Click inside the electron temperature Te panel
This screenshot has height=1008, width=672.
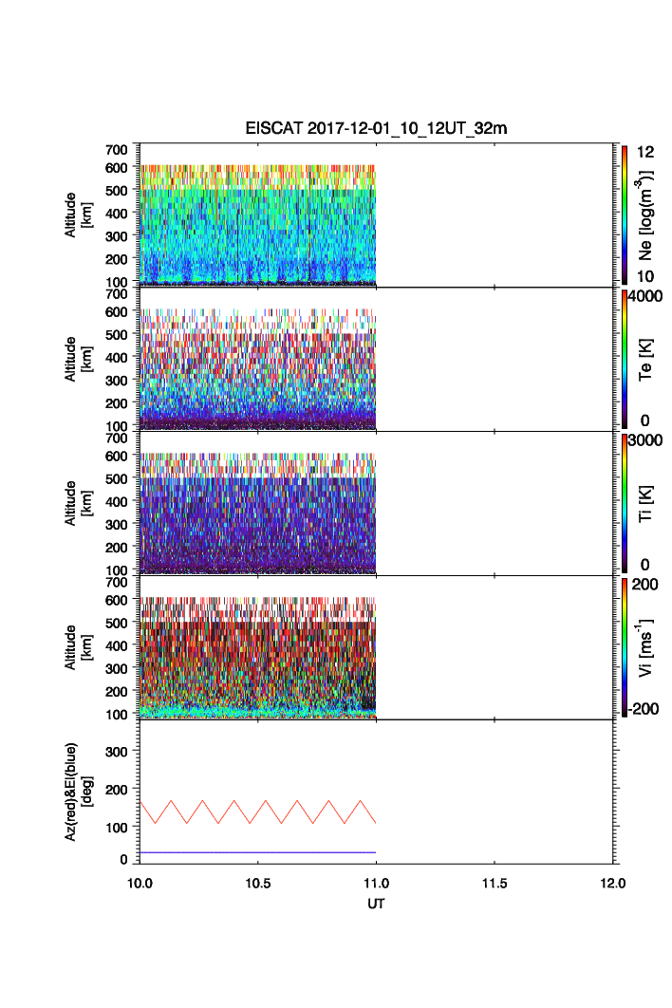click(257, 370)
